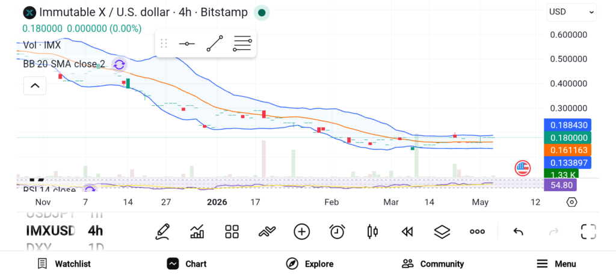This screenshot has height=277, width=616.
Task: Click the Immutable X symbol logo
Action: (x=29, y=13)
